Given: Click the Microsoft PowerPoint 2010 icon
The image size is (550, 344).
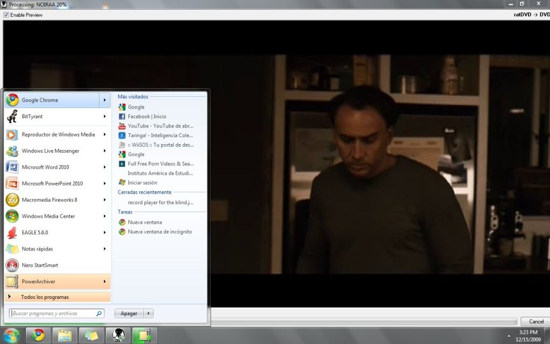Looking at the screenshot, I should tap(12, 184).
